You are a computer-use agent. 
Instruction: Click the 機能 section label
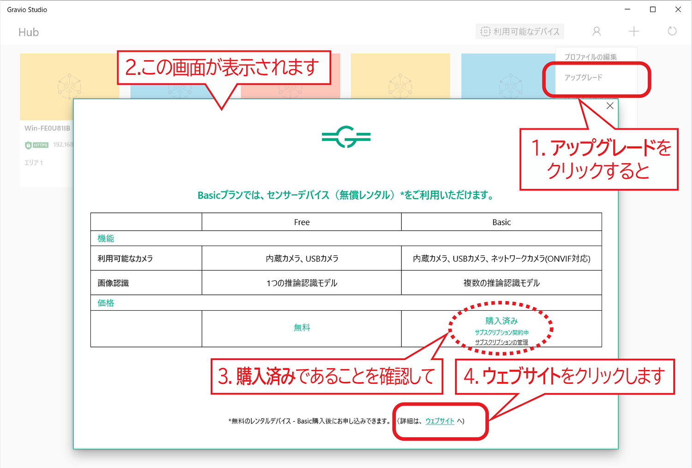(x=106, y=238)
